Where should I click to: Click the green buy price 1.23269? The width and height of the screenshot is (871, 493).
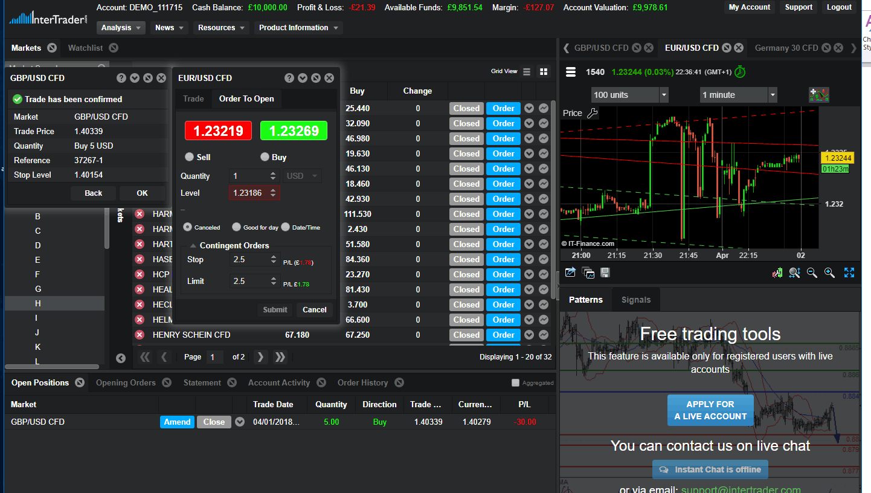(294, 130)
